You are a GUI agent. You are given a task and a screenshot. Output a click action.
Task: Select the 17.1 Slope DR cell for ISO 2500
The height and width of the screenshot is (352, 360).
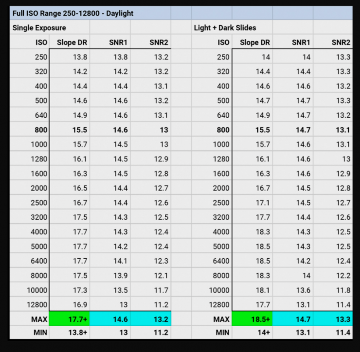252,203
